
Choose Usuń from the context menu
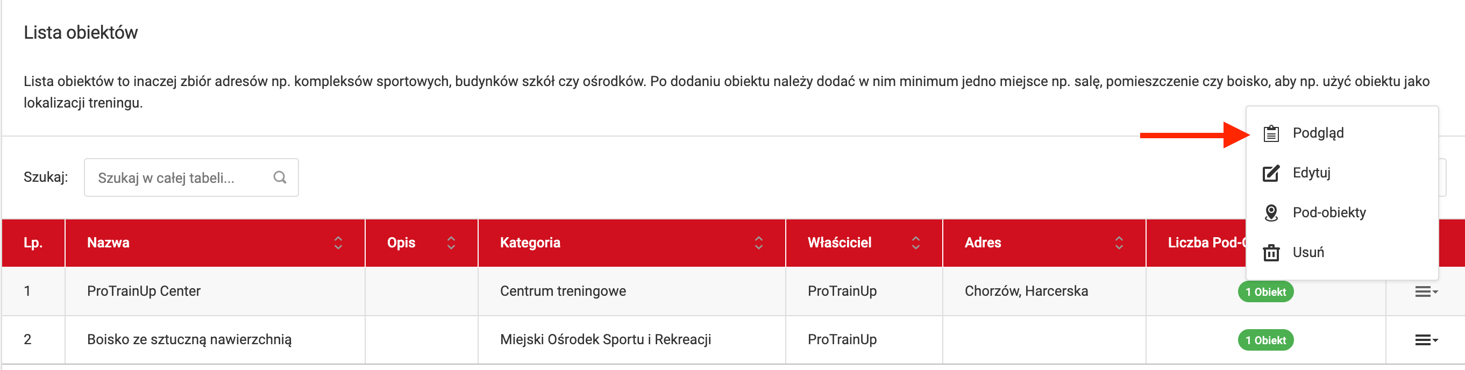[x=1308, y=252]
